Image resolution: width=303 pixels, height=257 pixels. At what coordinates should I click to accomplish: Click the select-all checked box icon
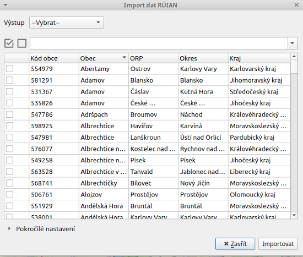[9, 43]
